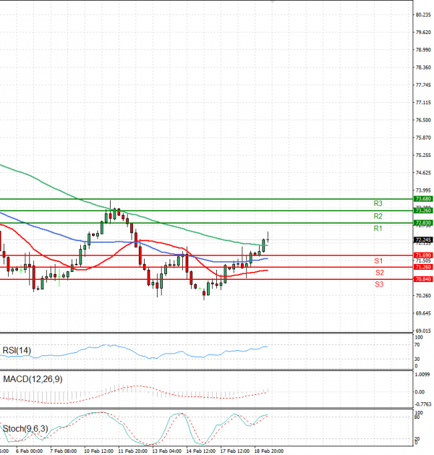Screen dimensions: 434x455
Task: Click the 11 Feb 20:00 time label
Action: coord(132,451)
